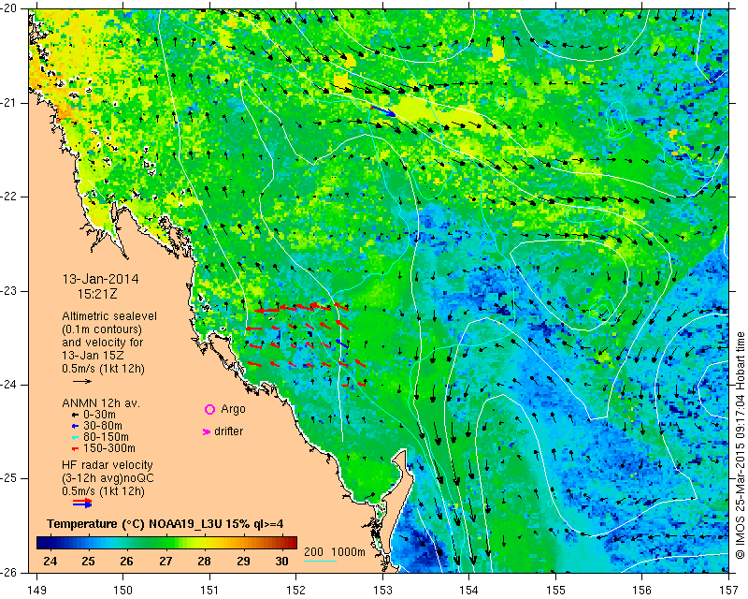Screen dimensions: 748x599
Task: Click the magenta drifter marker symbol
Action: (x=207, y=431)
